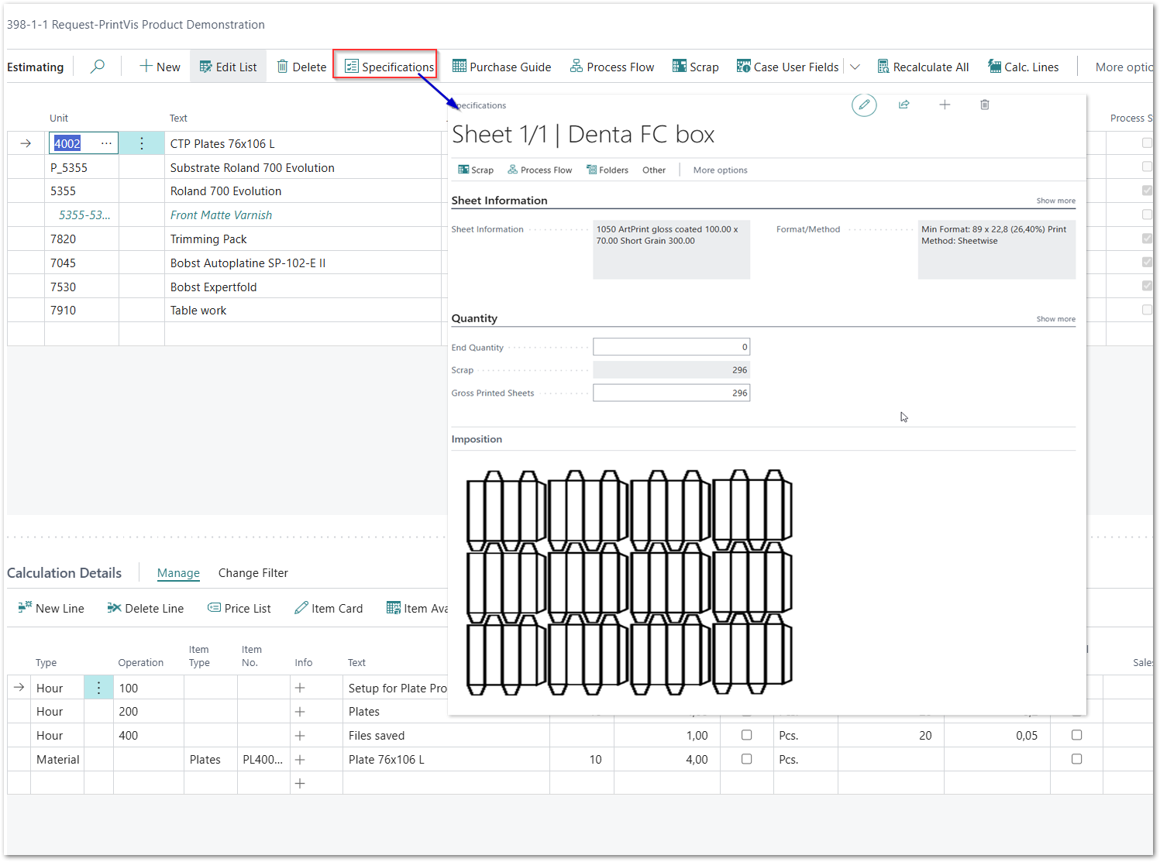1160x862 pixels.
Task: Click the Front Matte Varnish link
Action: (x=221, y=215)
